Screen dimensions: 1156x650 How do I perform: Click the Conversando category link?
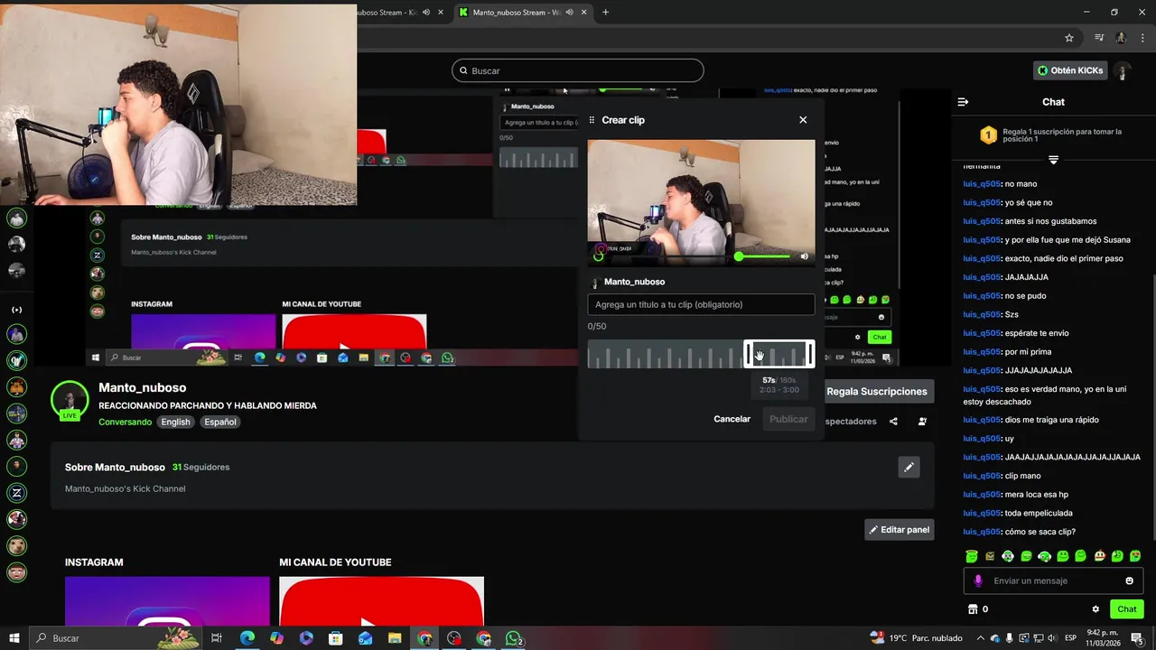[x=125, y=422]
